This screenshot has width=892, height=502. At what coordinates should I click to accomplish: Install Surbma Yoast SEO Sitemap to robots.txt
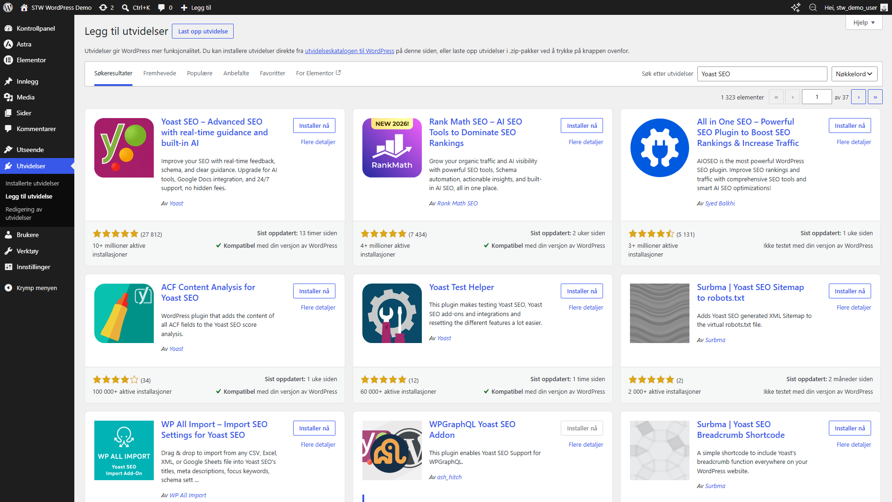pos(850,291)
